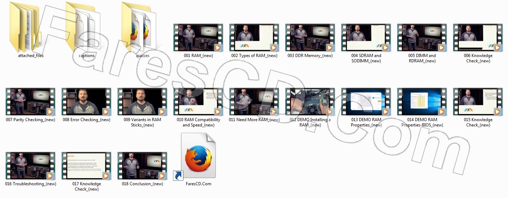Viewport: 508px width, 198px height.
Task: Click the '001 RAM_(new)' file name
Action: click(198, 56)
